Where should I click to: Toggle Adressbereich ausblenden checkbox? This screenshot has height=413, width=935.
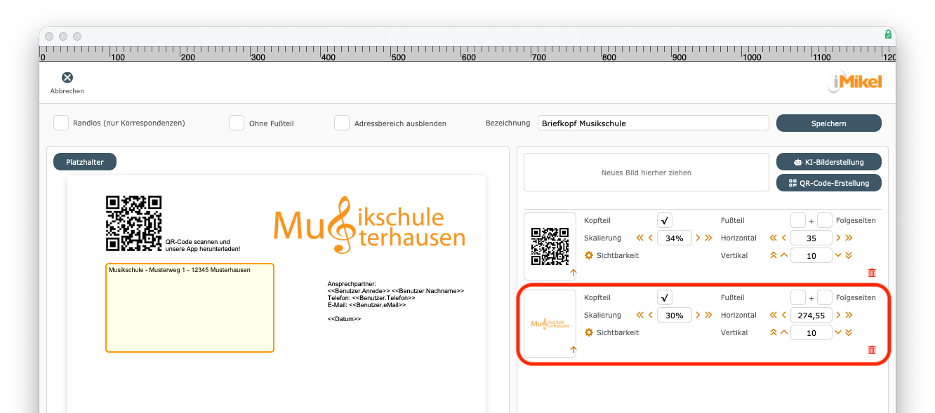(342, 123)
